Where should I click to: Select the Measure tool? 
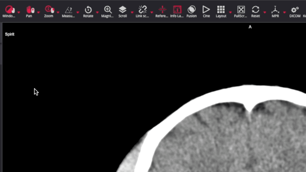68,12
